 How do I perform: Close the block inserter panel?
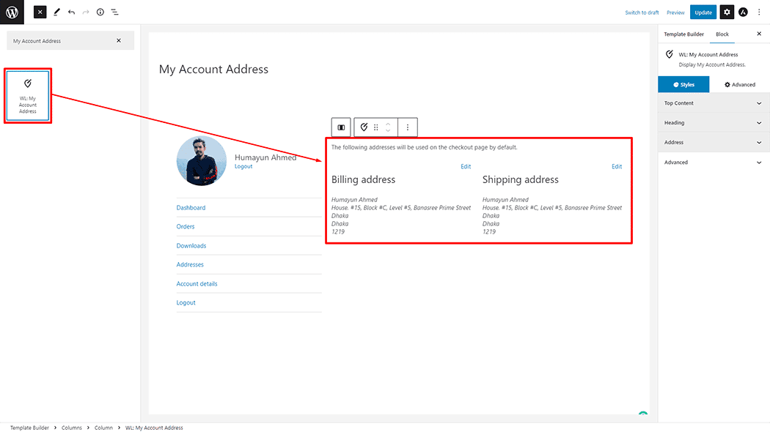(119, 40)
